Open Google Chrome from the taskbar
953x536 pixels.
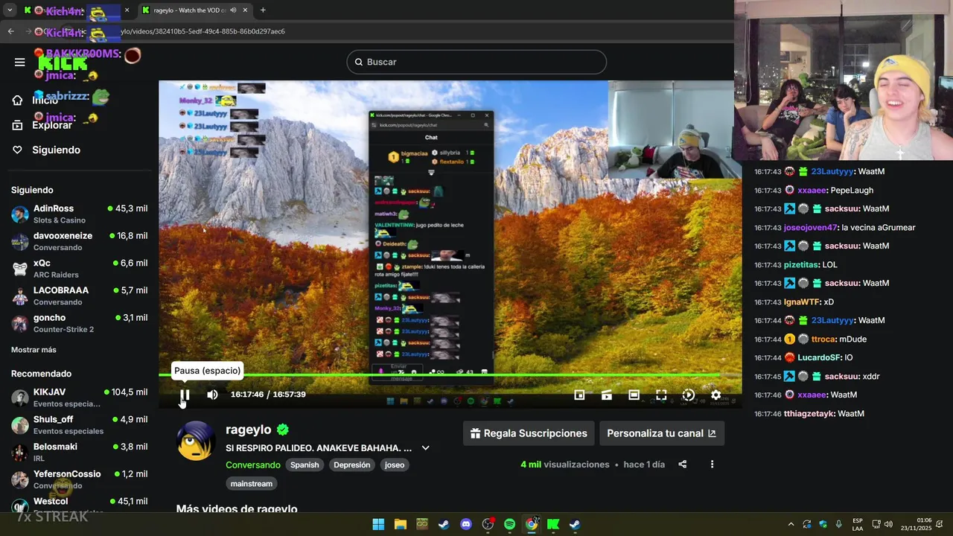pos(532,524)
